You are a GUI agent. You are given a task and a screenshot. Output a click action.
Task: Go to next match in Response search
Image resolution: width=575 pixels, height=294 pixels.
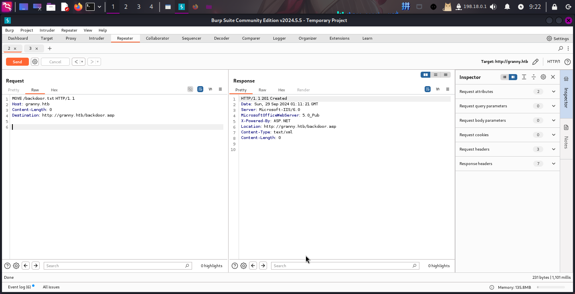pyautogui.click(x=263, y=266)
